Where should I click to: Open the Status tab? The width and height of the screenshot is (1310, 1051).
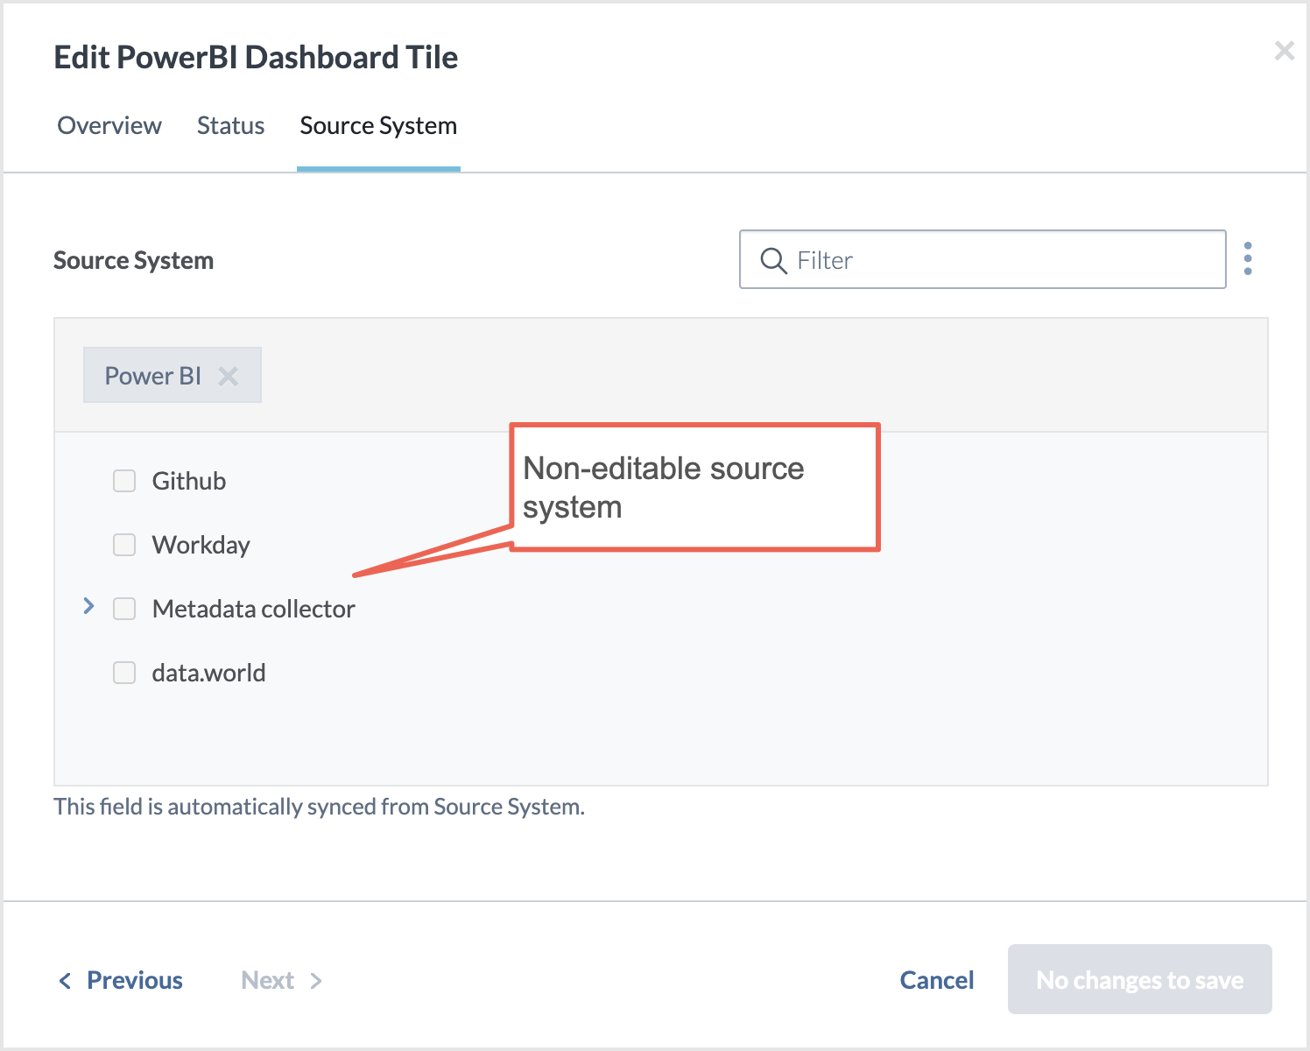[x=230, y=126]
